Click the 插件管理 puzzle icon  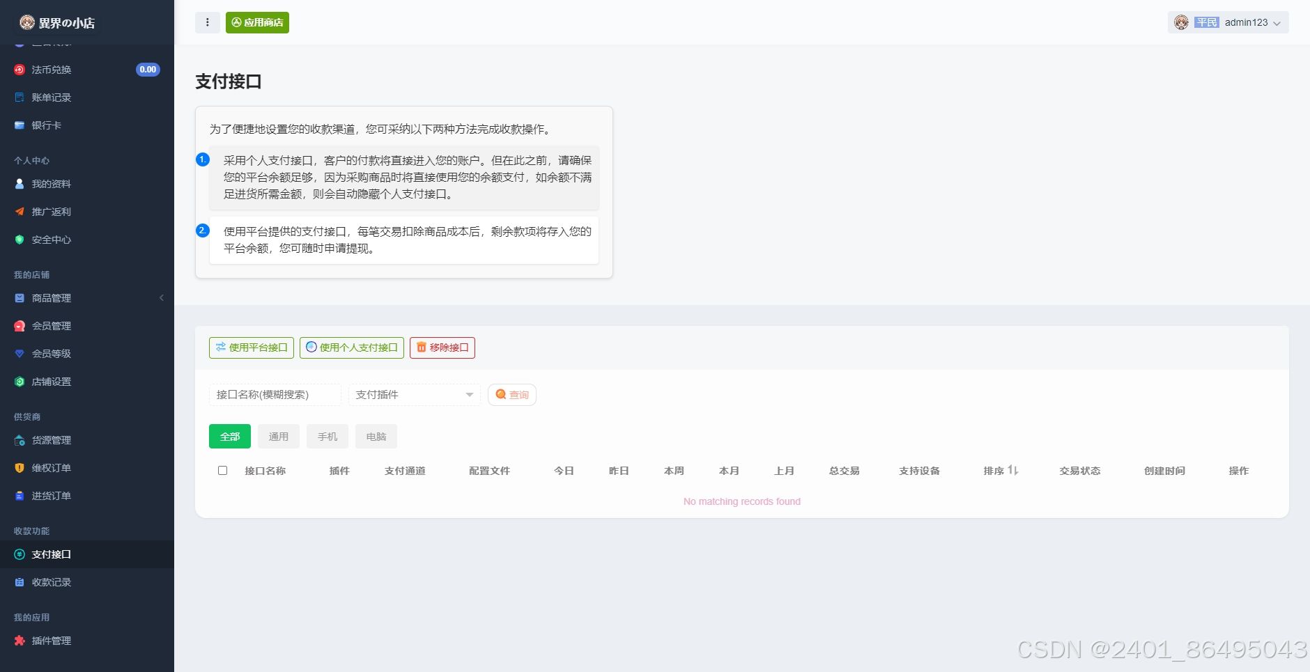tap(20, 640)
